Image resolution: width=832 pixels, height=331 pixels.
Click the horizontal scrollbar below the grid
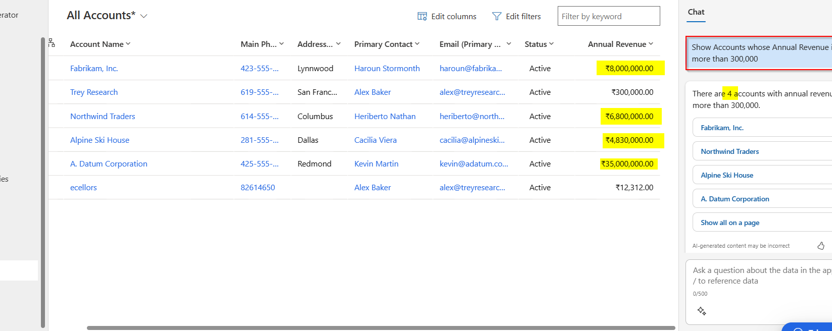[x=380, y=328]
